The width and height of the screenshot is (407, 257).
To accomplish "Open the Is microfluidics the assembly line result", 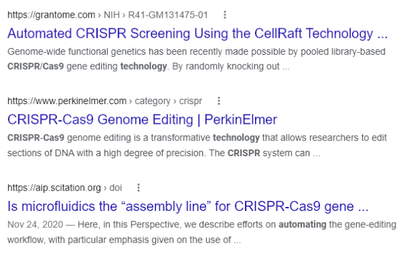I will 188,206.
